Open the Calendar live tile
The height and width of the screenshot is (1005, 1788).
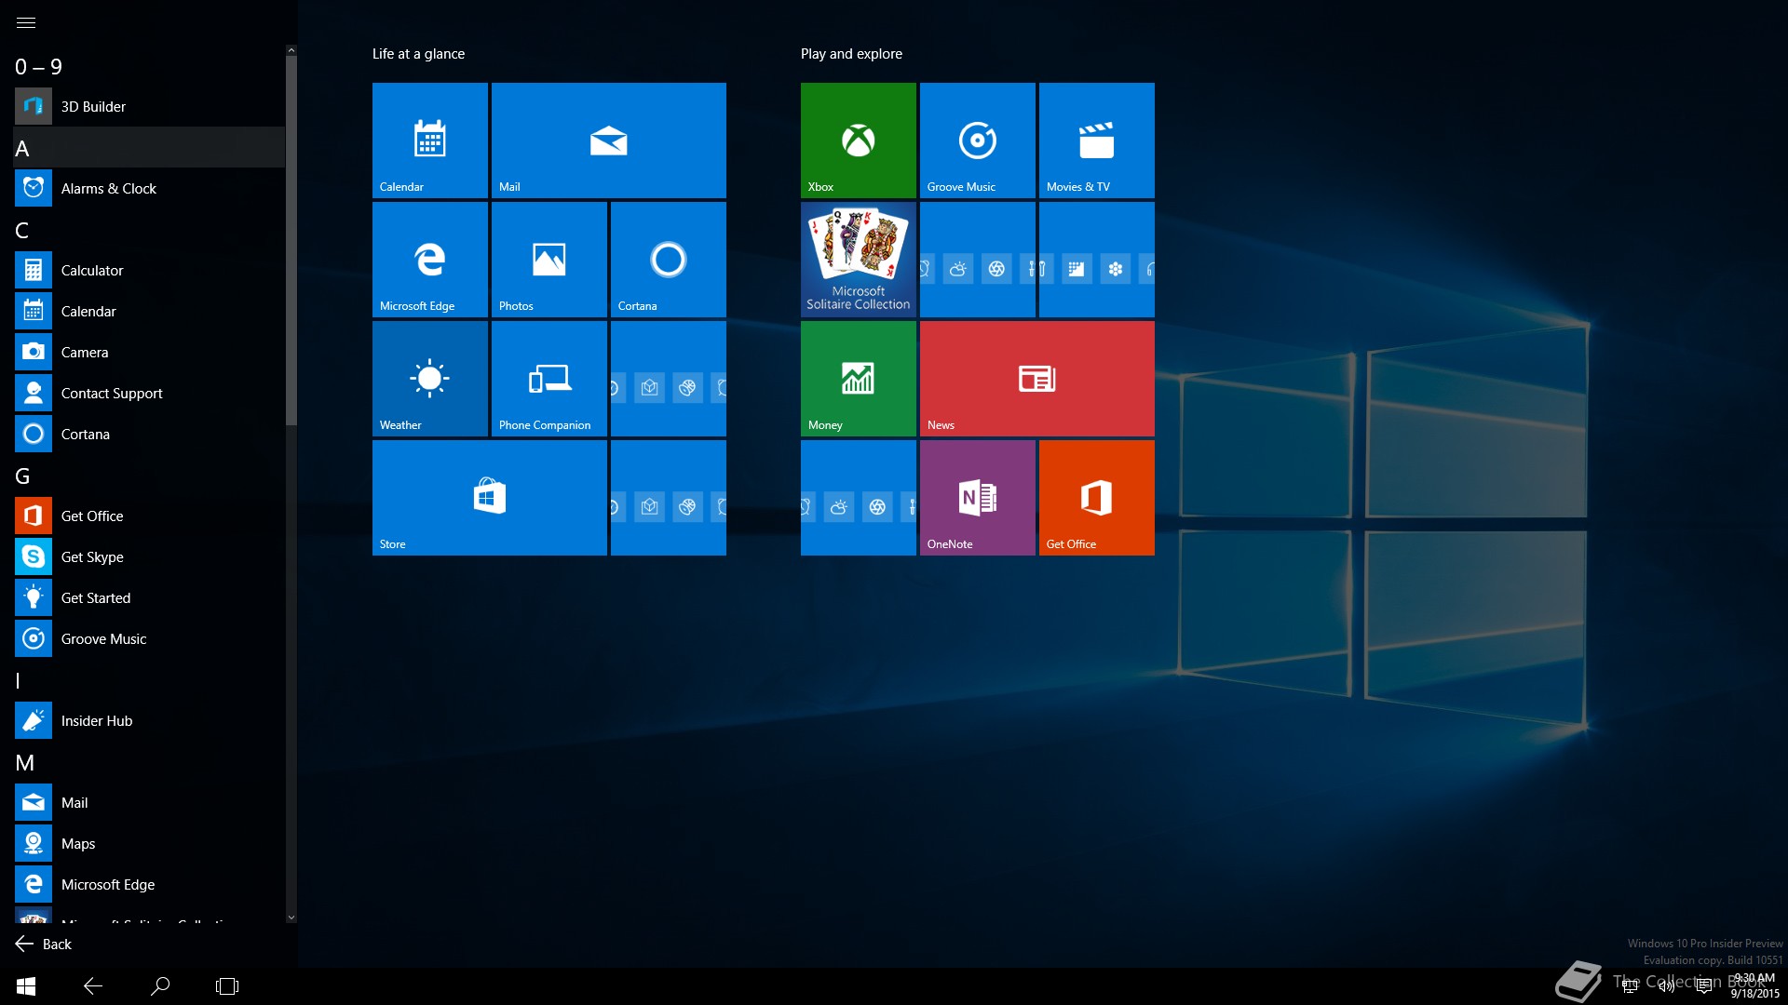point(430,141)
